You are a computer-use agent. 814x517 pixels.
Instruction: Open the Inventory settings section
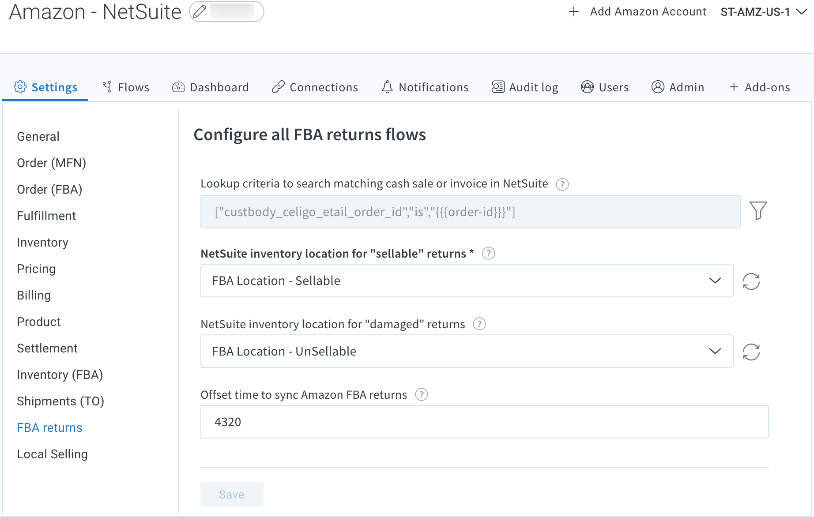[43, 243]
